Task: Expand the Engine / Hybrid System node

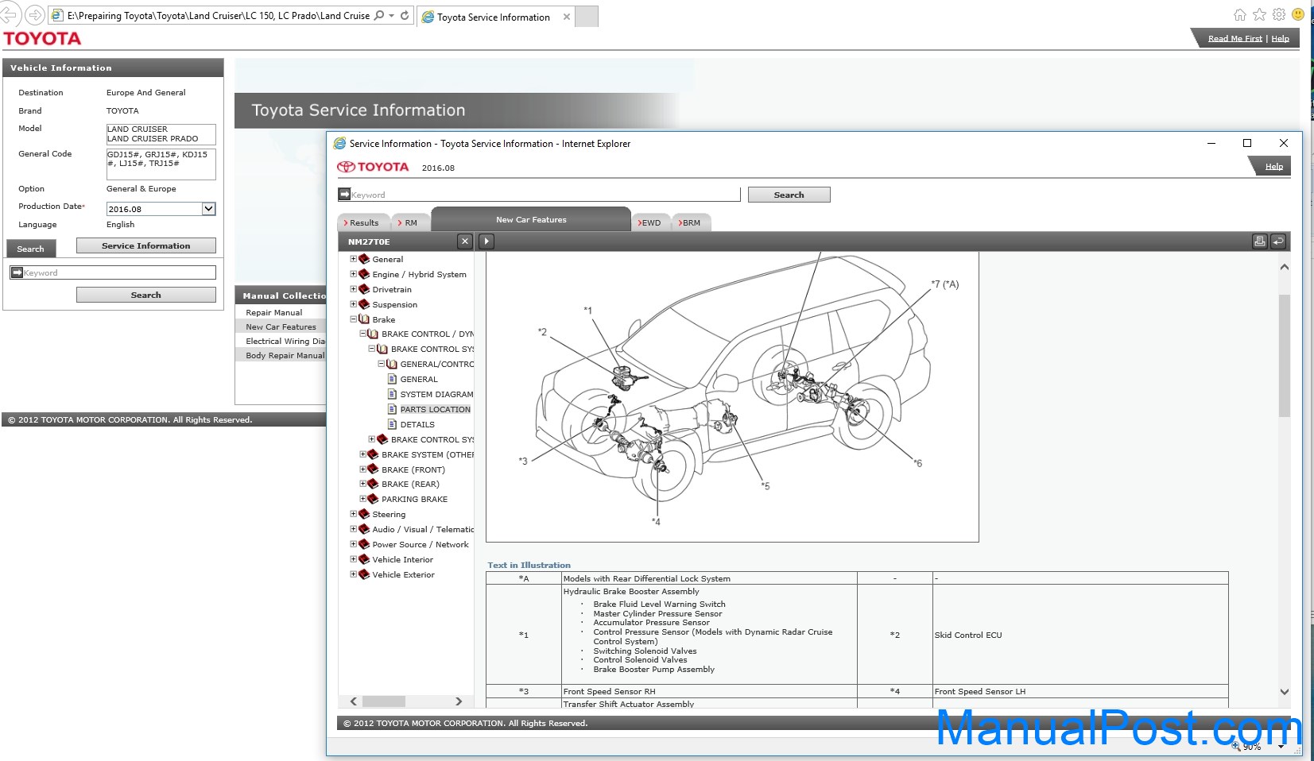Action: coord(354,274)
